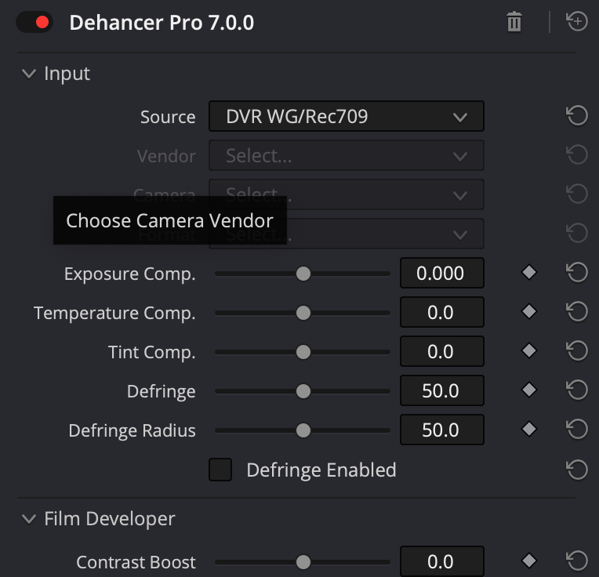Click the Tint Comp. slider handle
Viewport: 599px width, 577px height.
[x=303, y=352]
